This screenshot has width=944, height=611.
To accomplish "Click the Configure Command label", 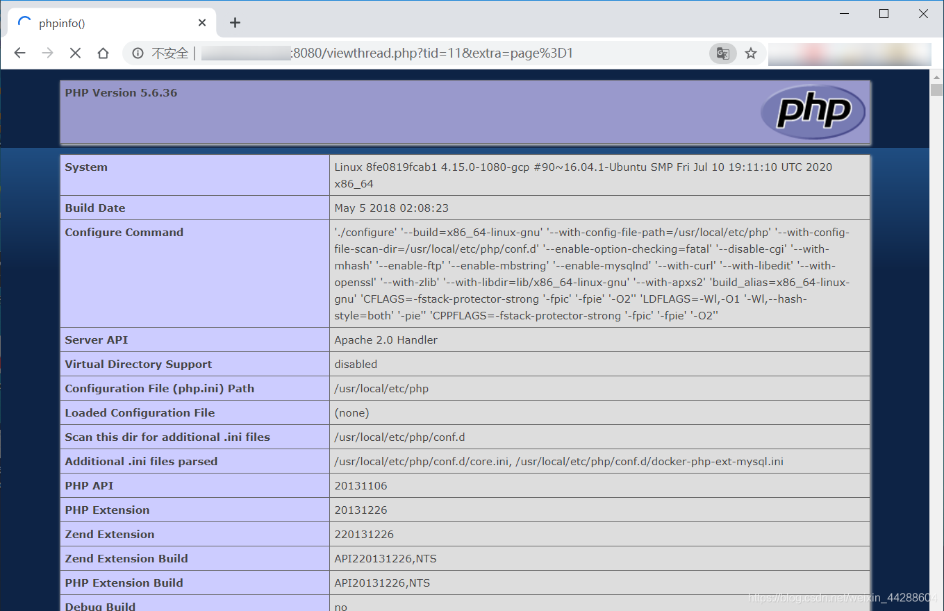I will (124, 233).
